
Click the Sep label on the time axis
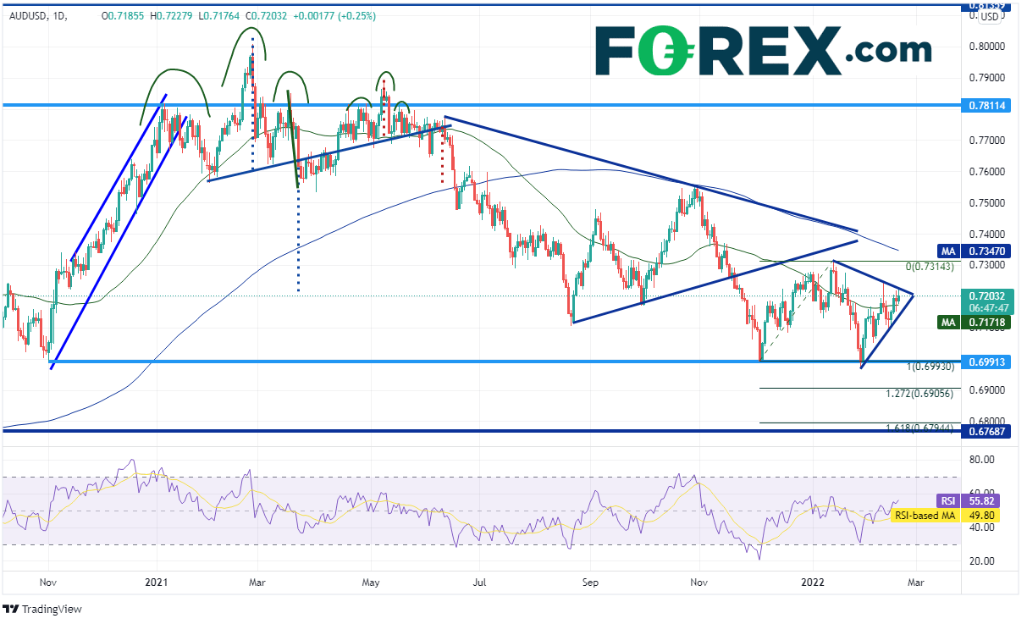[x=590, y=583]
